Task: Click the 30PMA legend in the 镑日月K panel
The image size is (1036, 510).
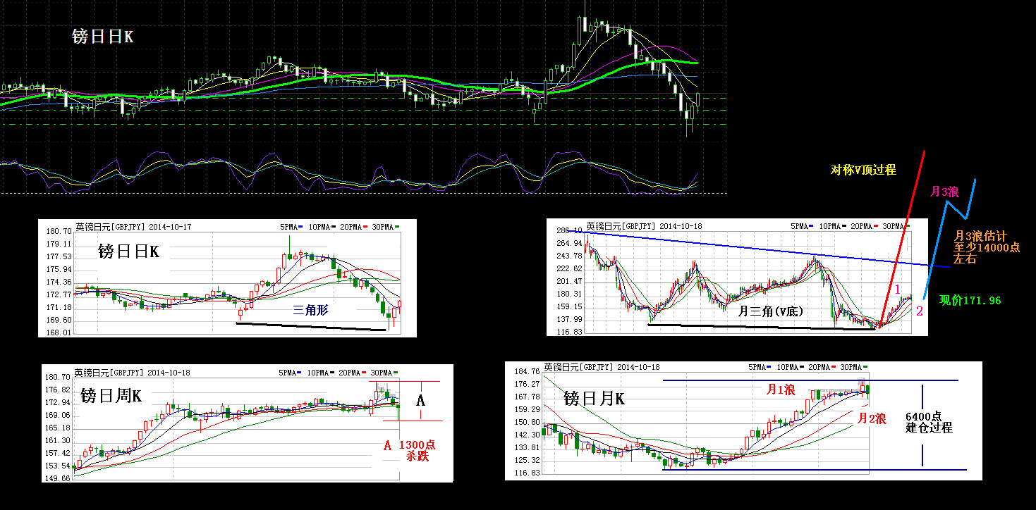Action: click(854, 367)
